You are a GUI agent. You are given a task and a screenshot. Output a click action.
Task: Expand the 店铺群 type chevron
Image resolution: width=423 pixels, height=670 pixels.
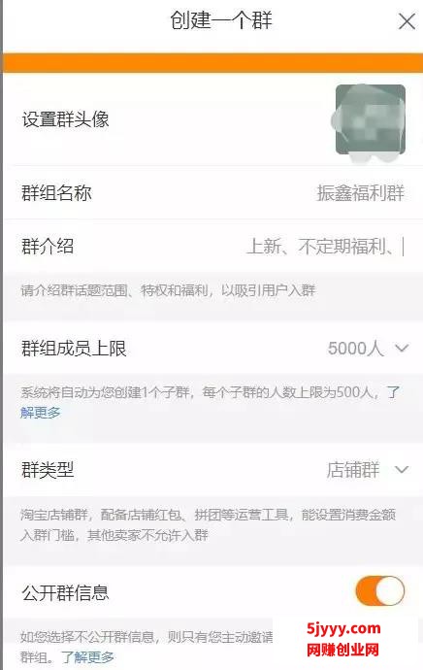click(402, 470)
